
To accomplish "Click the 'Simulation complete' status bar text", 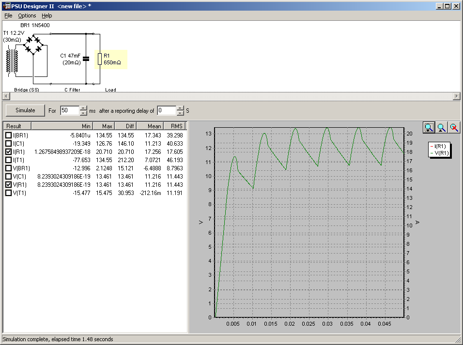I will click(x=58, y=339).
